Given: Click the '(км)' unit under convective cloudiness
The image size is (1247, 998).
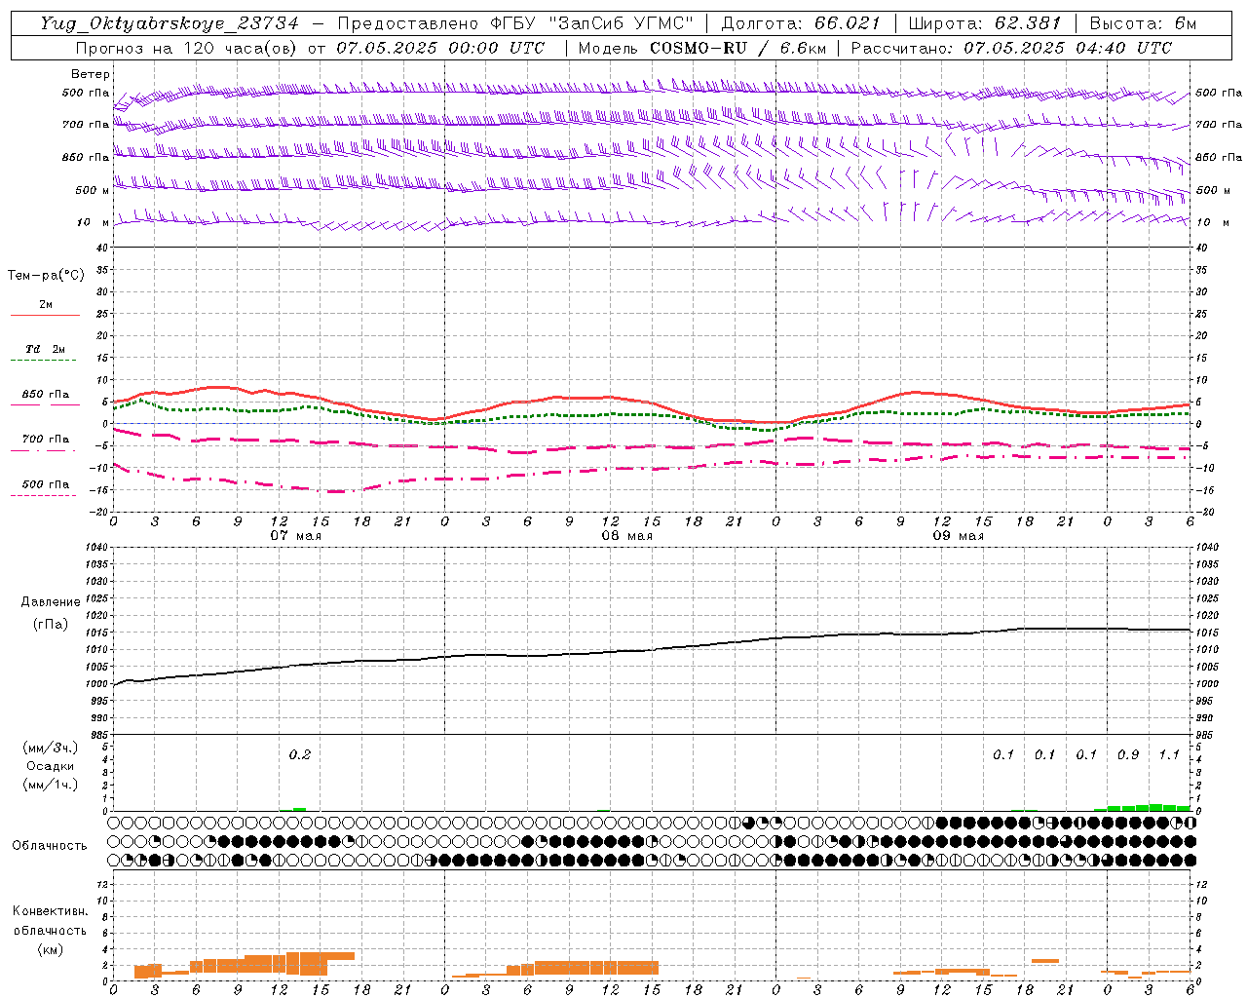Looking at the screenshot, I should coord(50,949).
